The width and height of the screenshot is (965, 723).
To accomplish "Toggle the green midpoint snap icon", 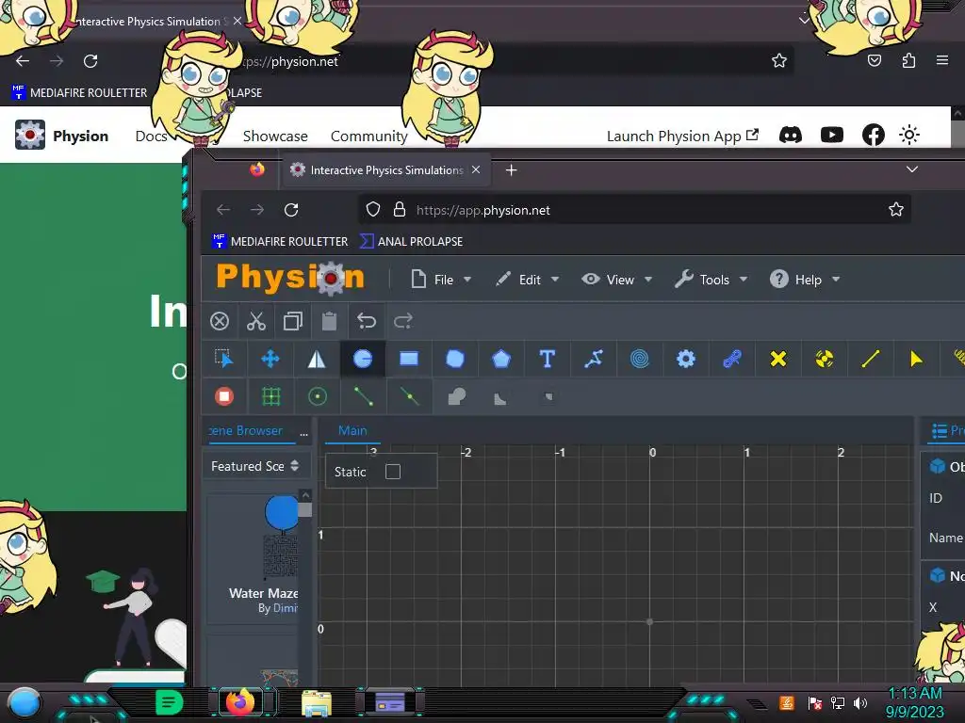I will 409,396.
